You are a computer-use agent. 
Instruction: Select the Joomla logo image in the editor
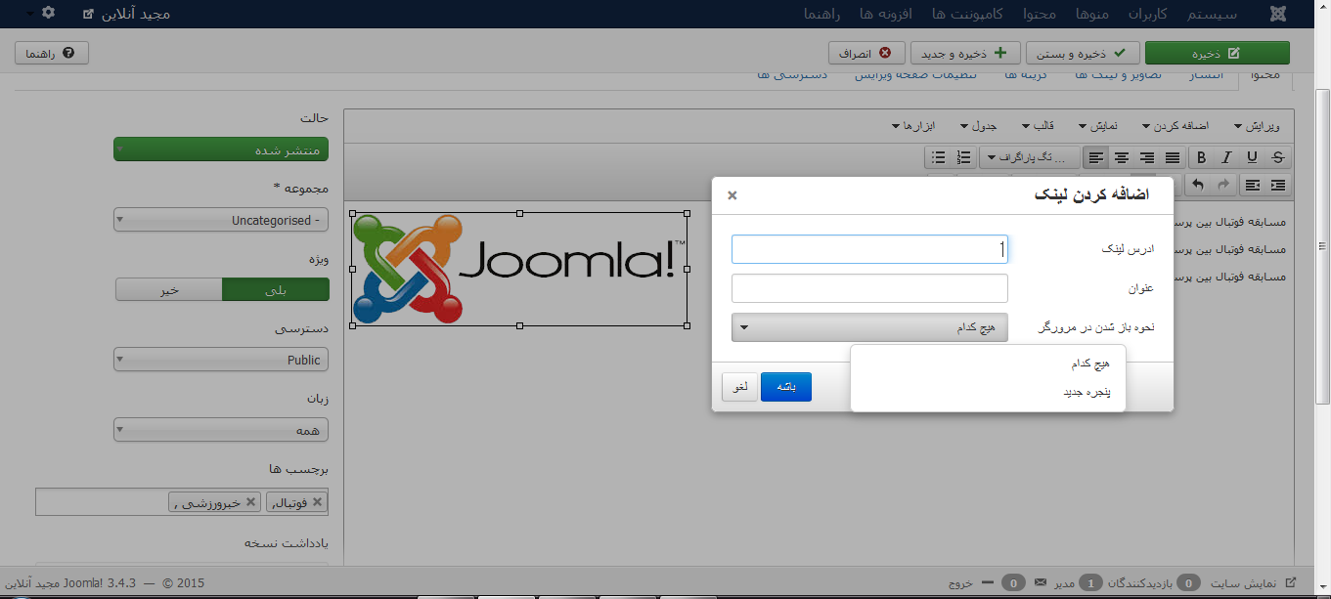tap(519, 269)
